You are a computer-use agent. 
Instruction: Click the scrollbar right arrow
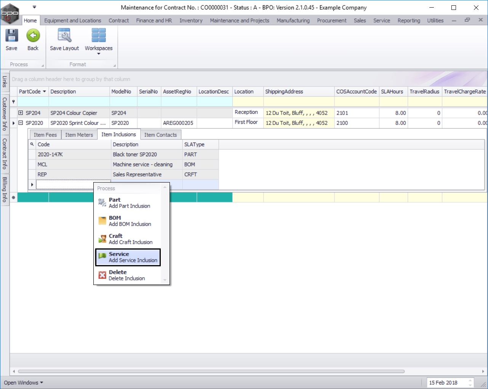pos(483,371)
